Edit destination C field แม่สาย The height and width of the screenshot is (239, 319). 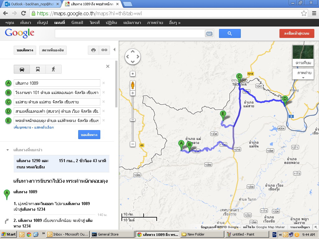coord(57,102)
